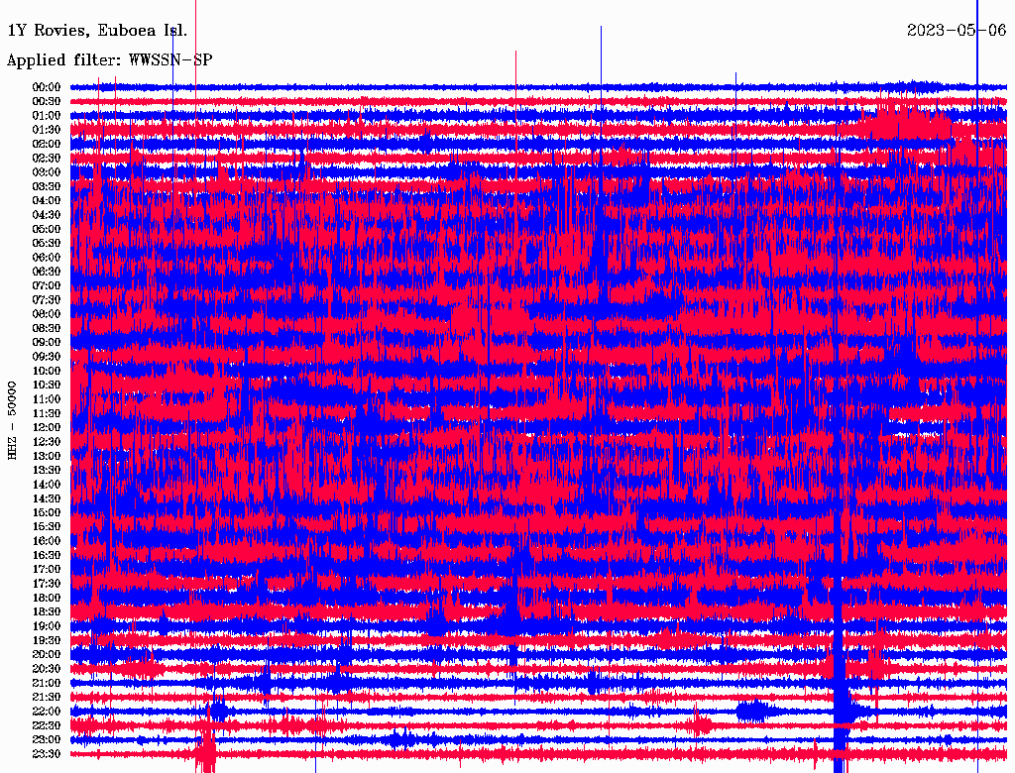Select the 22:00 time label
This screenshot has height=773, width=1015.
tap(47, 712)
